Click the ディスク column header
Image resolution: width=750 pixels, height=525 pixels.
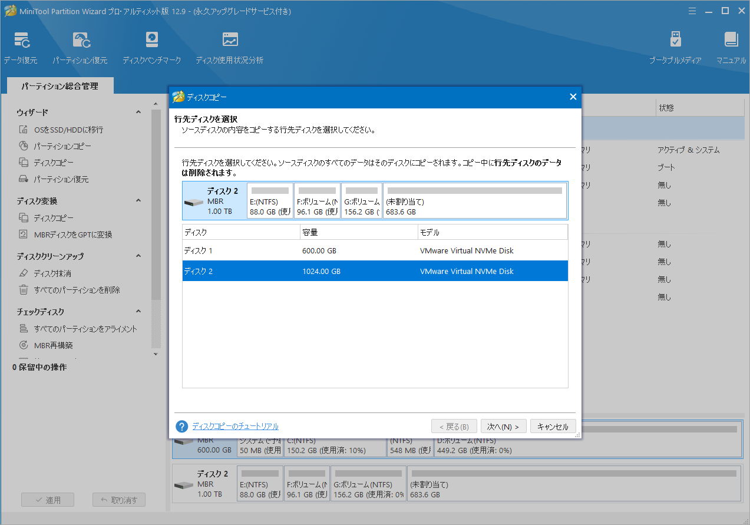(241, 232)
